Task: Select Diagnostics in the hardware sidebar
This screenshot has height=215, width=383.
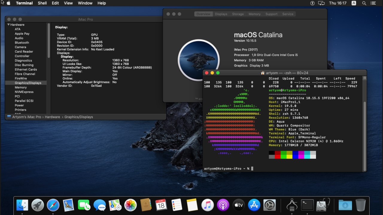Action: 23,60
